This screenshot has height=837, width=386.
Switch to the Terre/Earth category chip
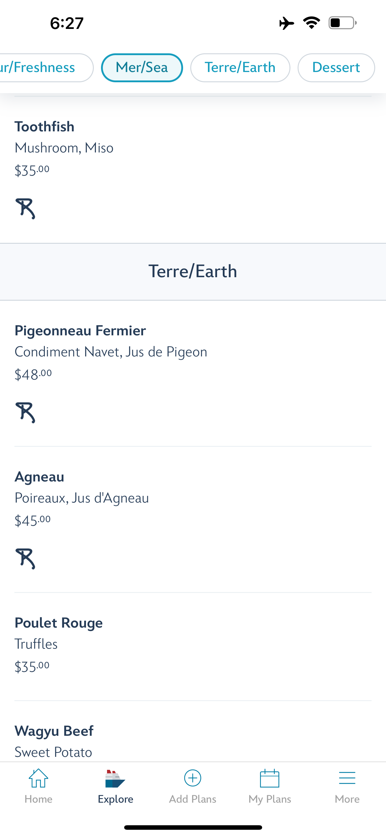tap(240, 67)
